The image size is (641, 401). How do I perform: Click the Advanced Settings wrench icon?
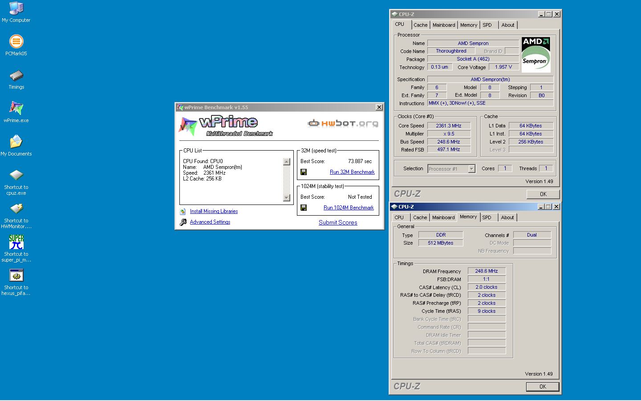tap(183, 222)
